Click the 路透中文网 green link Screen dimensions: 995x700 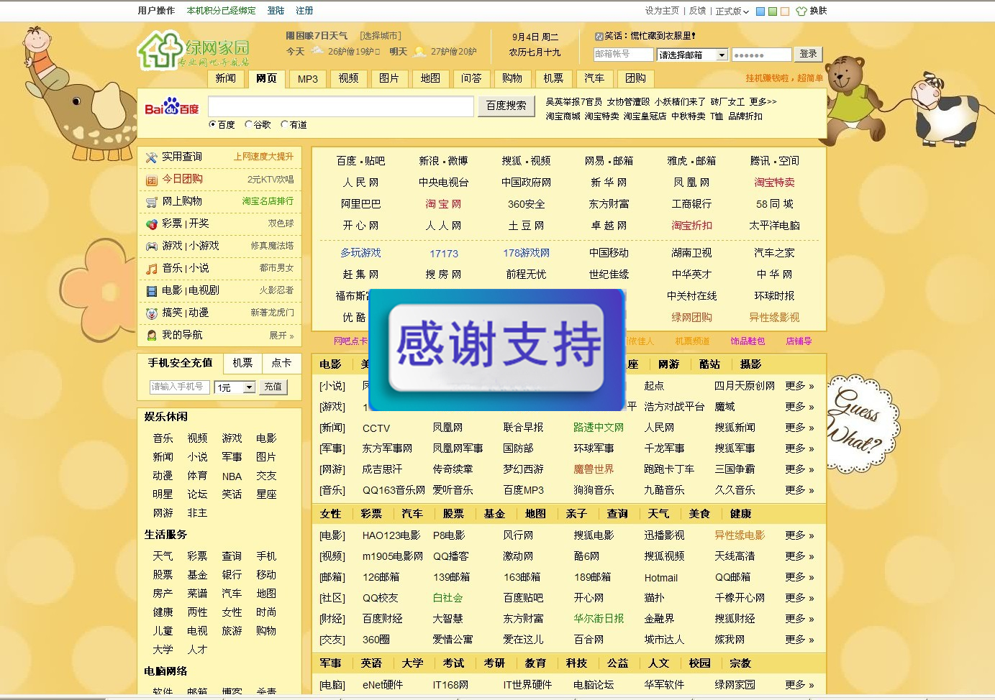tap(599, 428)
